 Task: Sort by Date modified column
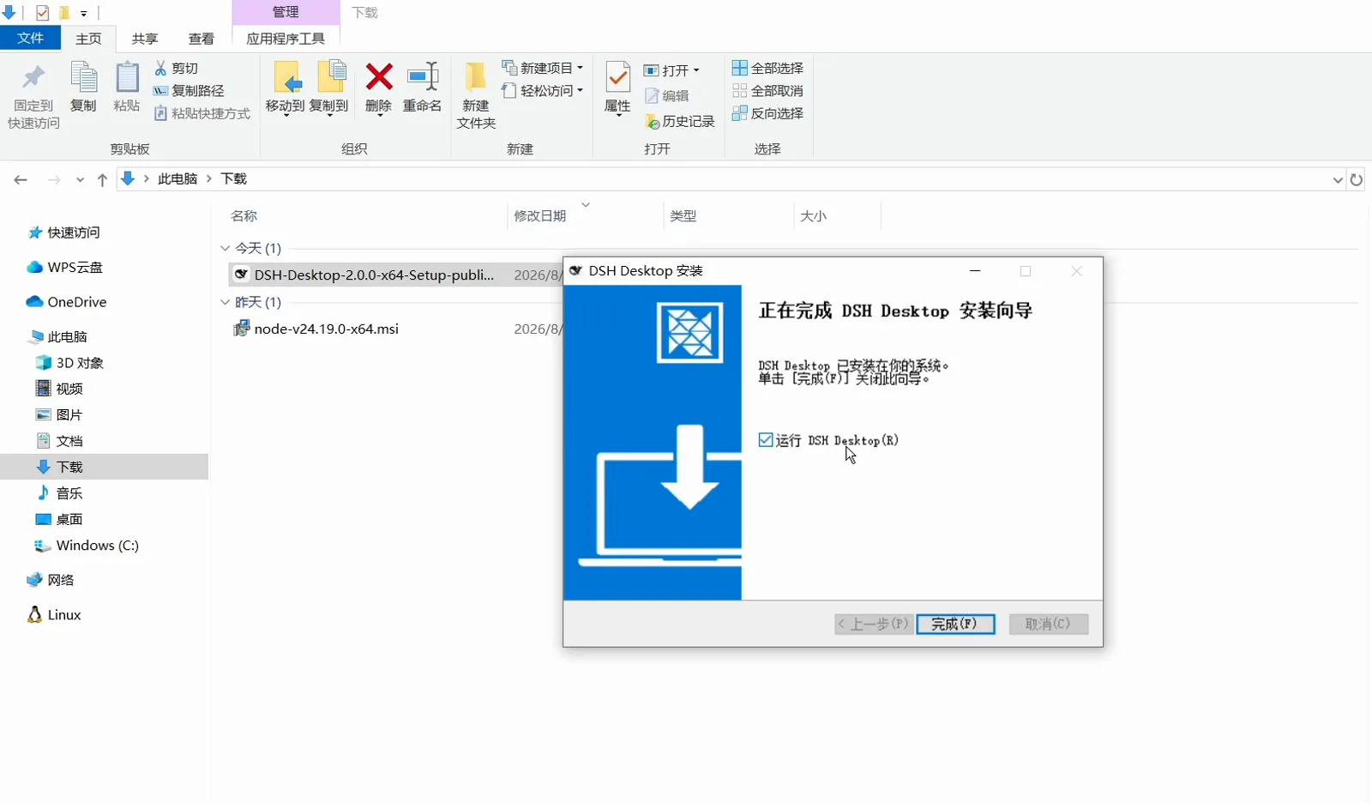point(540,216)
